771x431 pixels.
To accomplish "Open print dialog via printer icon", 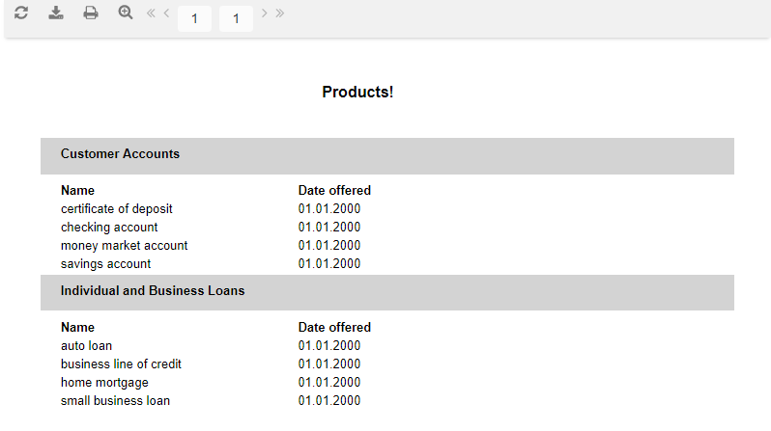I will [x=91, y=13].
